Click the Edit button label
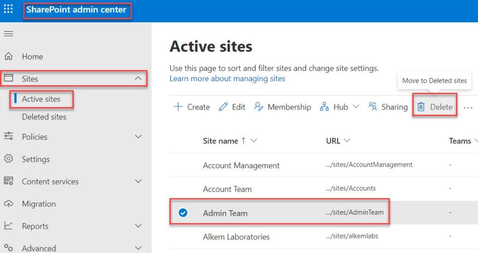This screenshot has height=253, width=478. 239,107
